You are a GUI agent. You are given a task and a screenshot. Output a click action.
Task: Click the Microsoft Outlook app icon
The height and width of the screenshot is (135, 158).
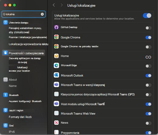pos(57,75)
